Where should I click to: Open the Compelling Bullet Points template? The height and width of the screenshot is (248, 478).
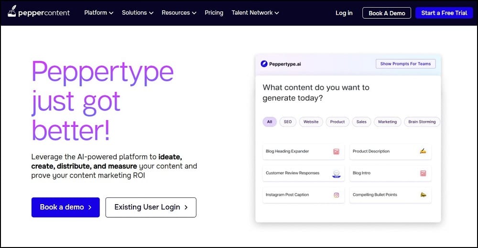(391, 195)
